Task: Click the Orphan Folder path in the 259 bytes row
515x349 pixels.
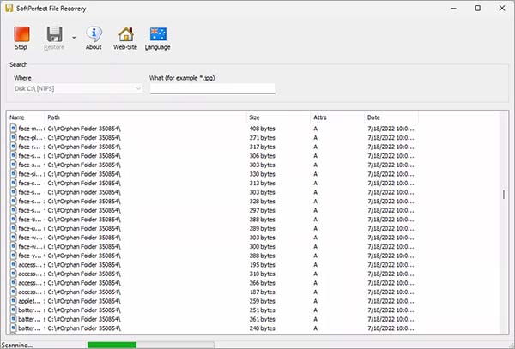Action: click(84, 301)
